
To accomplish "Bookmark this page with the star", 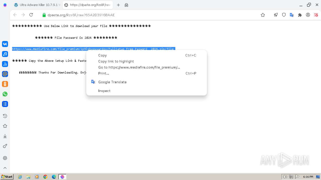I will coord(263,15).
